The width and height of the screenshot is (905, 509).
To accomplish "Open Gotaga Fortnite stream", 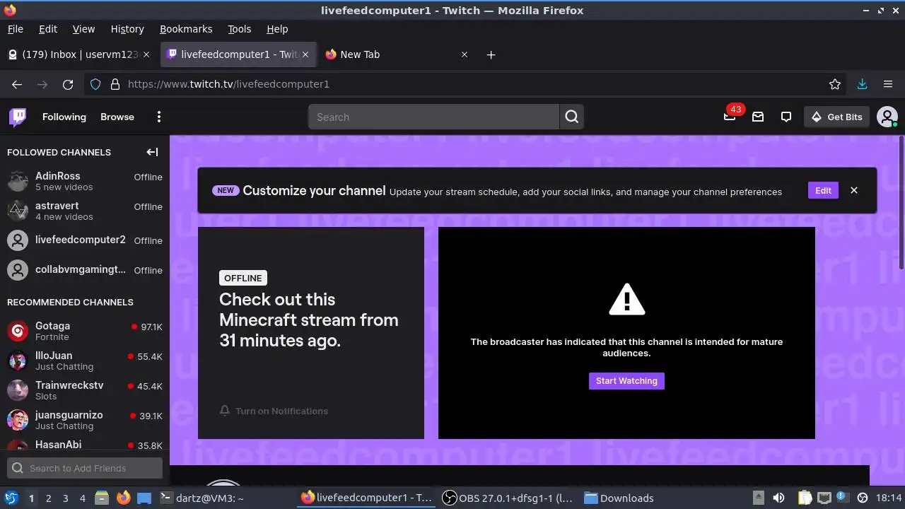I will pos(85,331).
